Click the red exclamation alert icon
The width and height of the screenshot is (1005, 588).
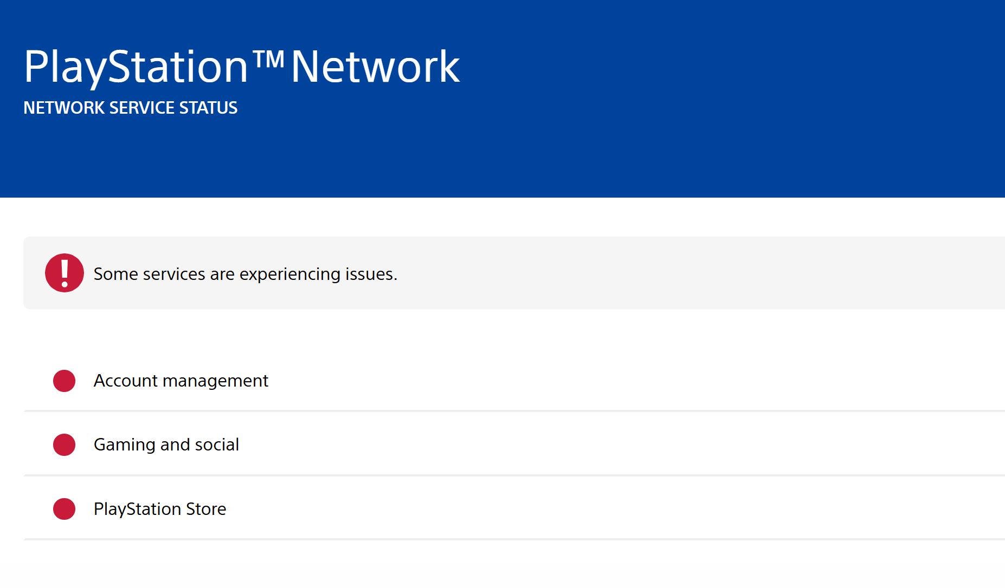pos(65,273)
